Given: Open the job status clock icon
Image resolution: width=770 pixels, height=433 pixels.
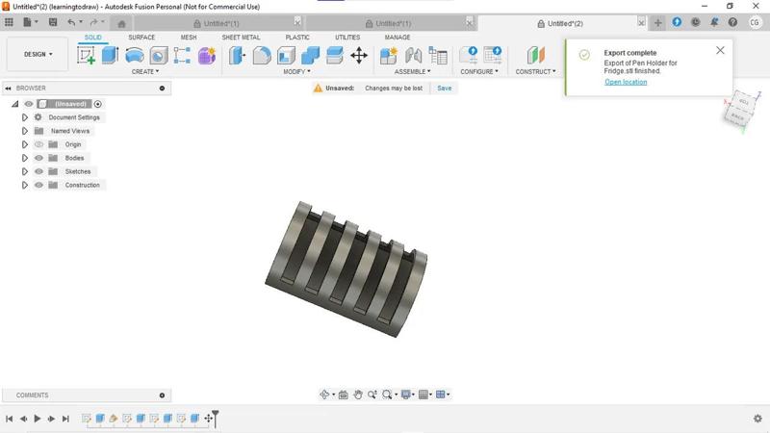Looking at the screenshot, I should coord(695,22).
